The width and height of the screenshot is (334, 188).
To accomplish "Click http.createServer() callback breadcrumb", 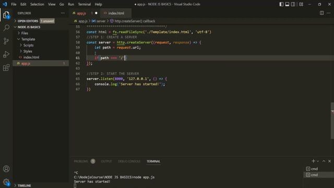I will [x=135, y=21].
